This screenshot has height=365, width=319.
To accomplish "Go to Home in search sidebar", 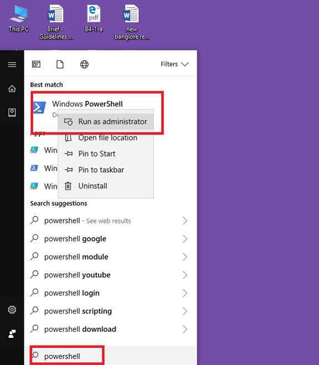I will (12, 89).
